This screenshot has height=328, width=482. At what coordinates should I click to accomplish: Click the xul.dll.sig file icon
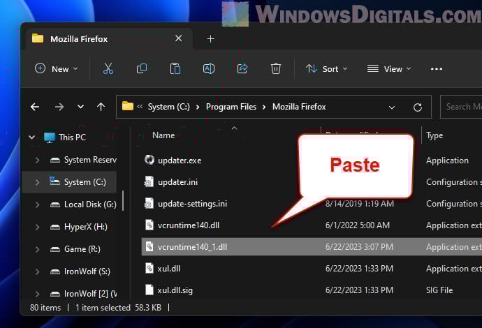point(149,290)
